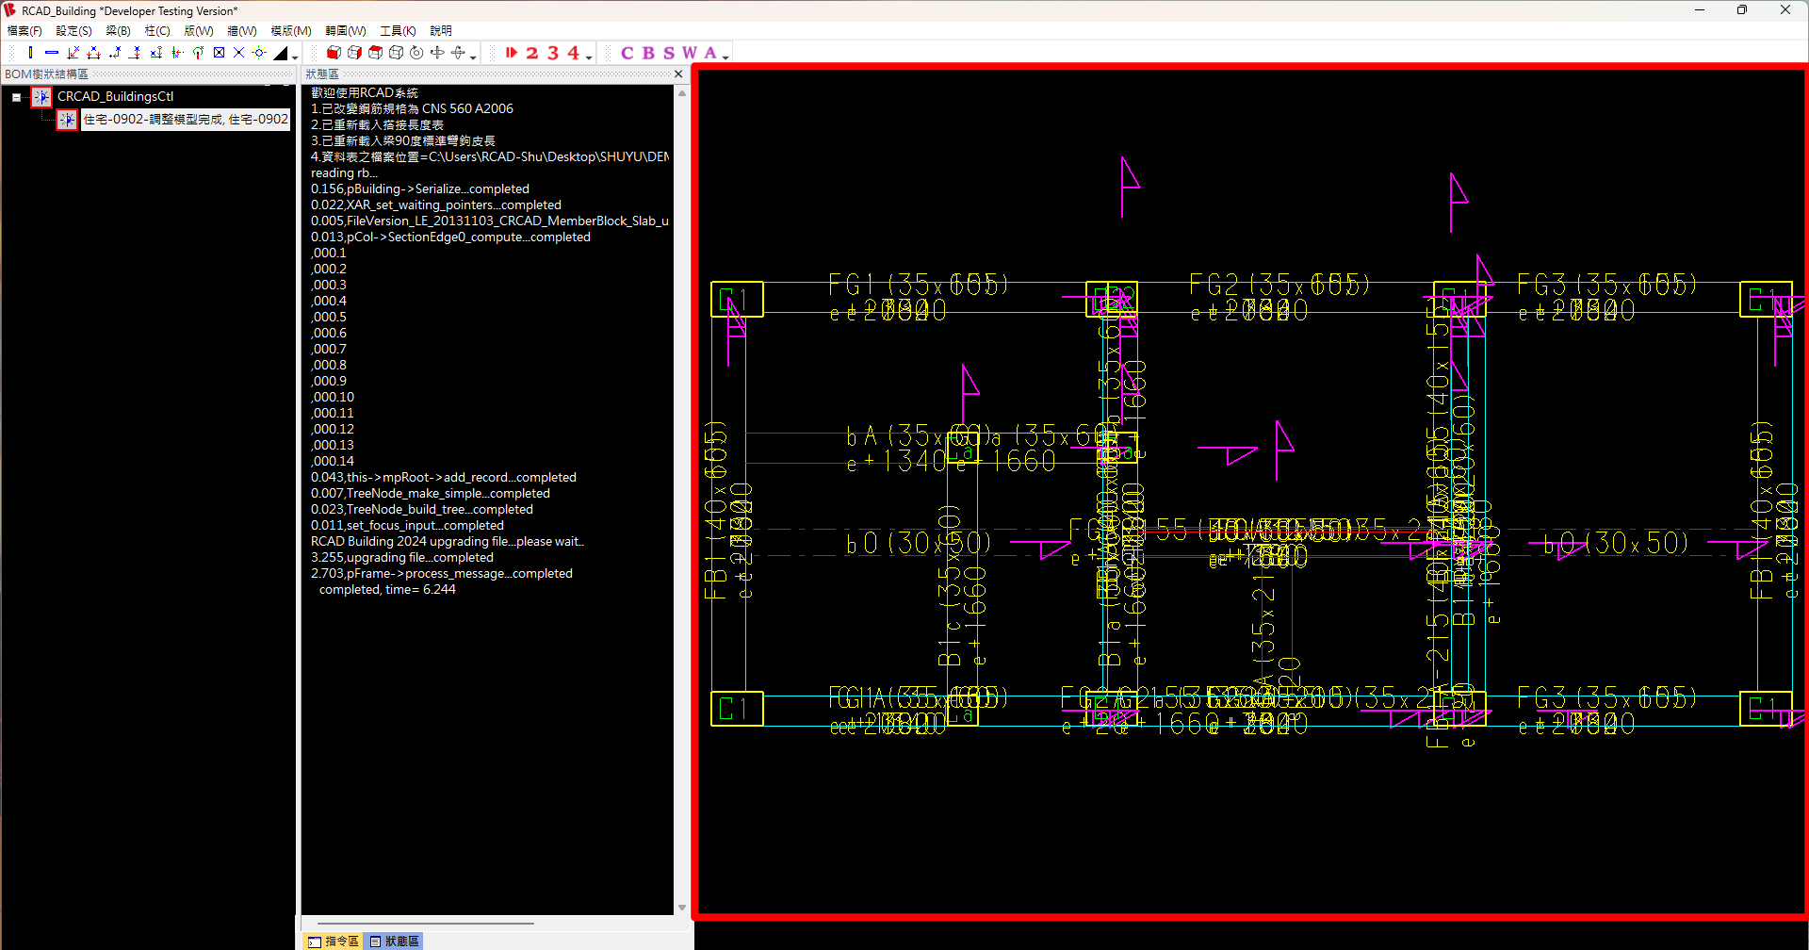Image resolution: width=1809 pixels, height=950 pixels.
Task: Open the numbers toolbar overflow arrow
Action: coord(589,57)
